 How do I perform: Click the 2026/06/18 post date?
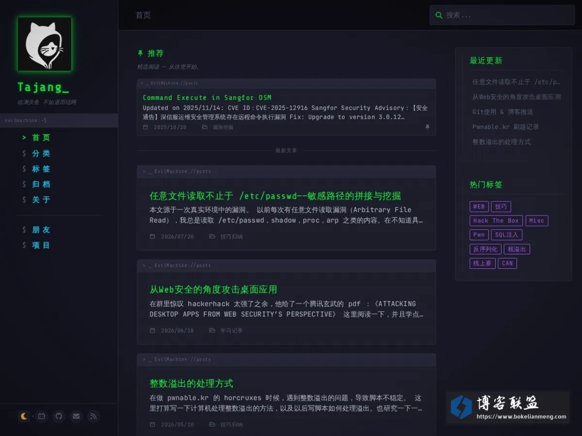tap(177, 330)
